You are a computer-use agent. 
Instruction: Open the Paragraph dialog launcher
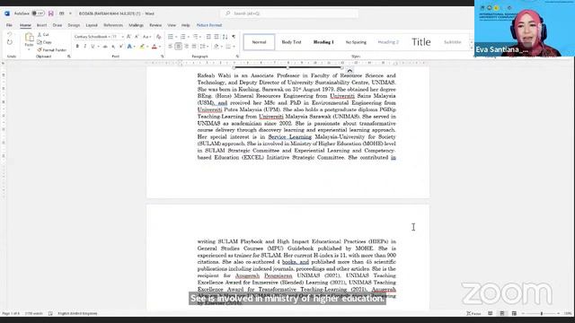(237, 57)
